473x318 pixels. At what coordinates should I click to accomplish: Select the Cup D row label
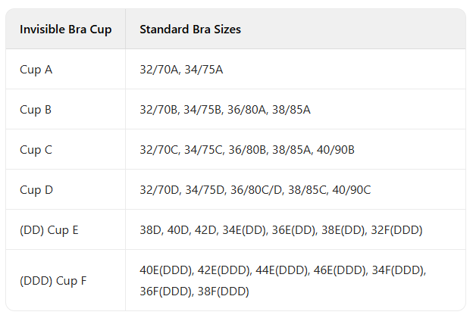(36, 190)
